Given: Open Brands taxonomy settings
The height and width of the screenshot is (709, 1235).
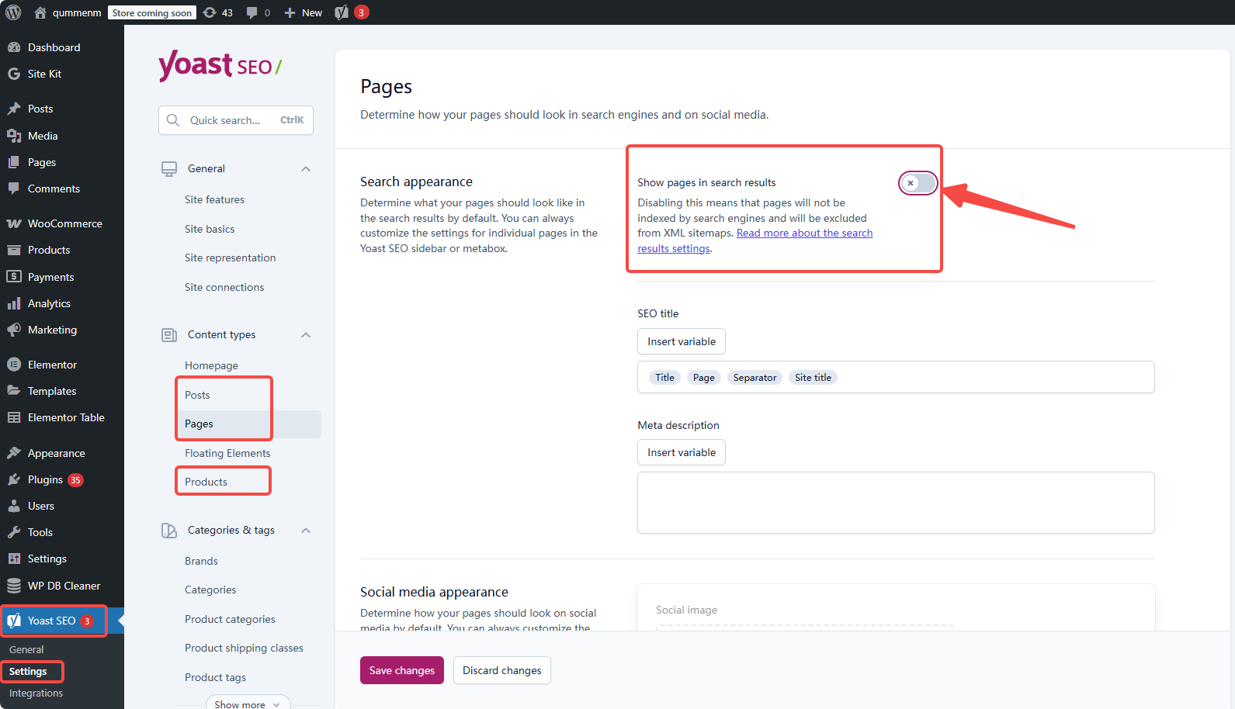Looking at the screenshot, I should click(x=201, y=561).
